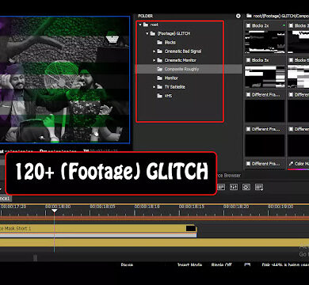Click ruler at 00:00:18:15
Screen dimensions: 309x285
point(192,207)
